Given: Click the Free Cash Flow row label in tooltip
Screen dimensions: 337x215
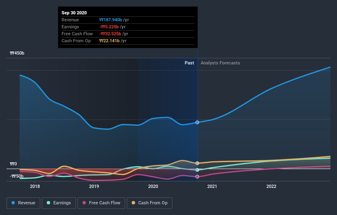Looking at the screenshot, I should 77,34.
